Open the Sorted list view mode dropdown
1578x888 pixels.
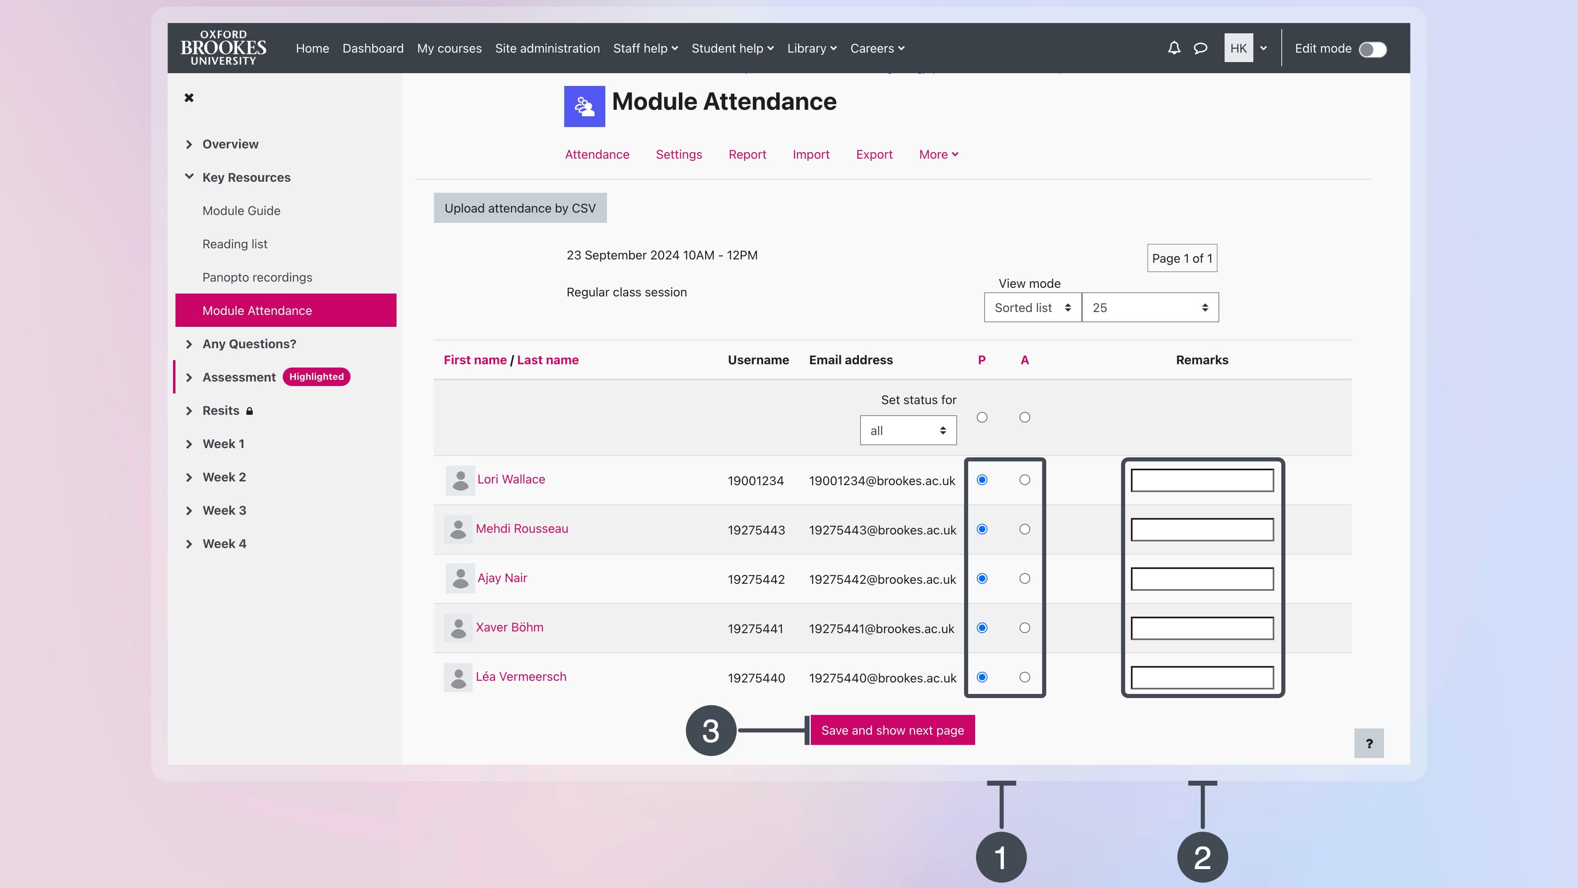pyautogui.click(x=1032, y=308)
